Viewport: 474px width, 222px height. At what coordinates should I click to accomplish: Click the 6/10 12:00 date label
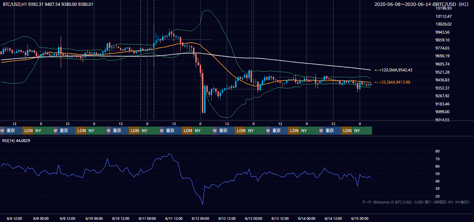pyautogui.click(x=121, y=218)
